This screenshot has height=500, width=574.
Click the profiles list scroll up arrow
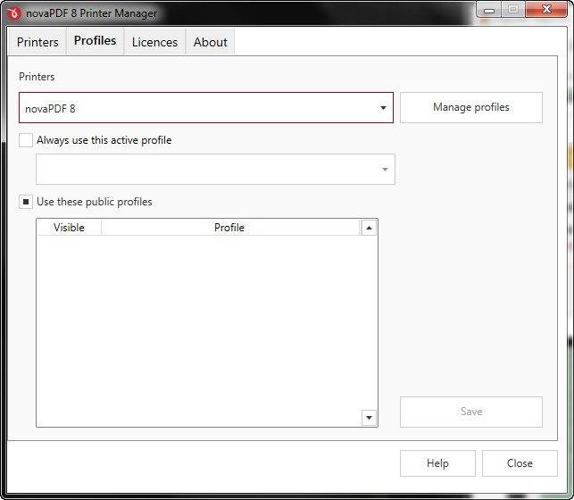369,228
